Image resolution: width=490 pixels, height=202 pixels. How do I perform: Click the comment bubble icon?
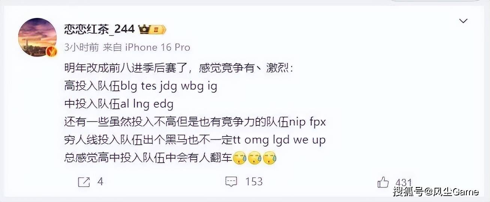click(x=231, y=182)
